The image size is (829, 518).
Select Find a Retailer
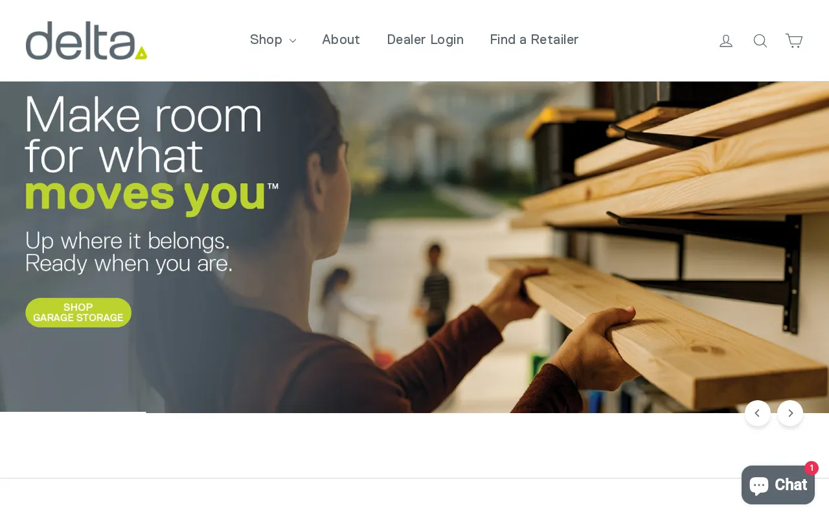click(x=534, y=39)
